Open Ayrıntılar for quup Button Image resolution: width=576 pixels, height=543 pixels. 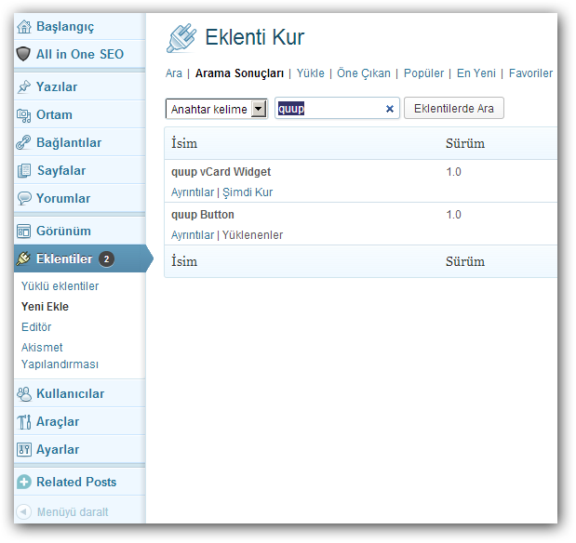click(193, 235)
